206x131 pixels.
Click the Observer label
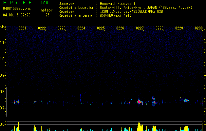pos(66,4)
